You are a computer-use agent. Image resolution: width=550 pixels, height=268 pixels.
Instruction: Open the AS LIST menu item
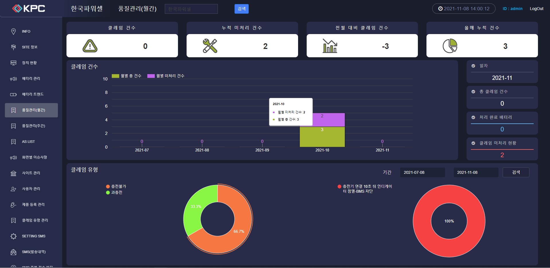[x=28, y=142]
